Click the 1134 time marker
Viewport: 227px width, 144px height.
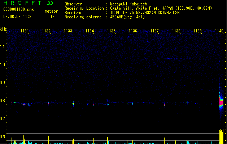pyautogui.click(x=90, y=31)
